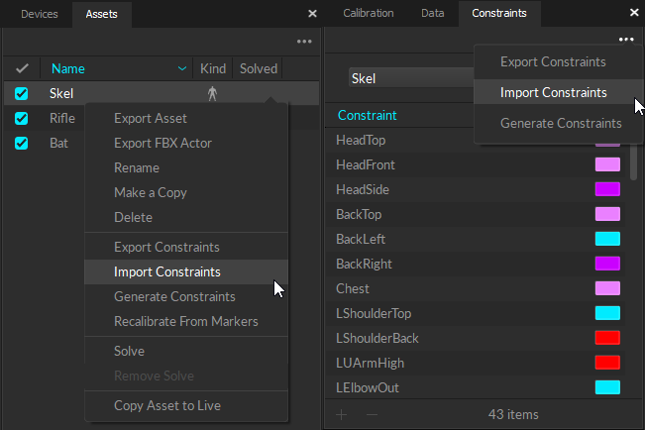Disable the Bat asset checkbox
The width and height of the screenshot is (645, 430).
click(22, 144)
